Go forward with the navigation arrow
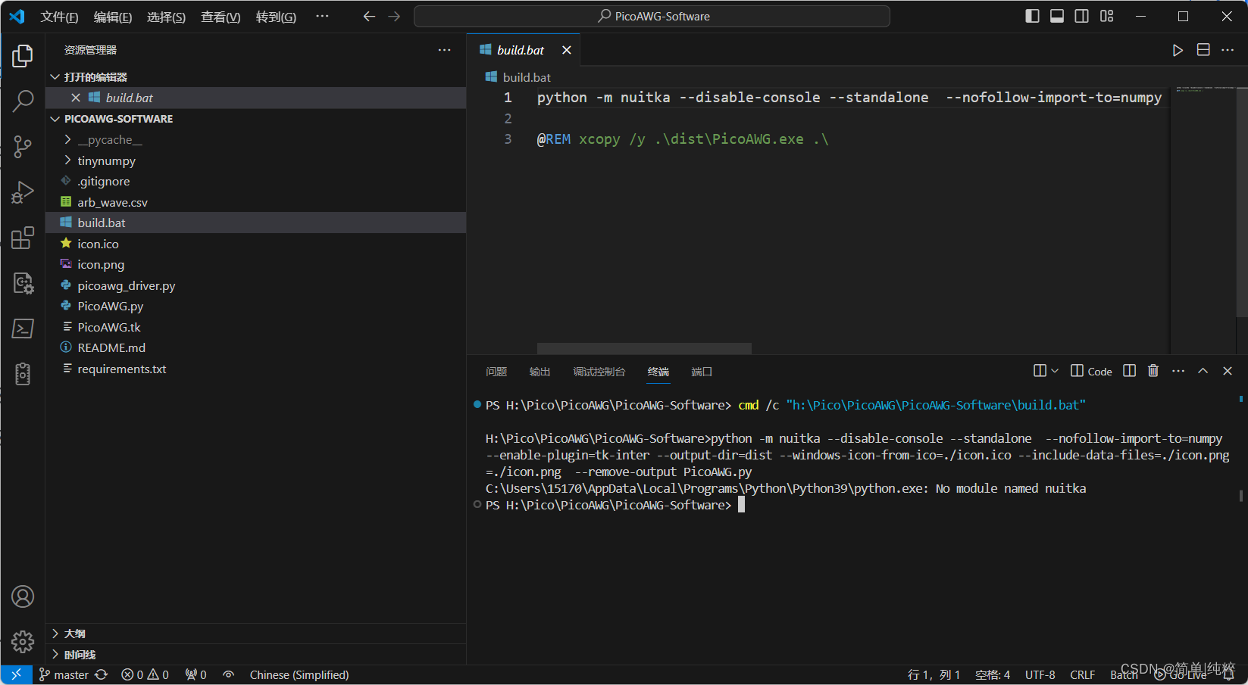 coord(394,17)
